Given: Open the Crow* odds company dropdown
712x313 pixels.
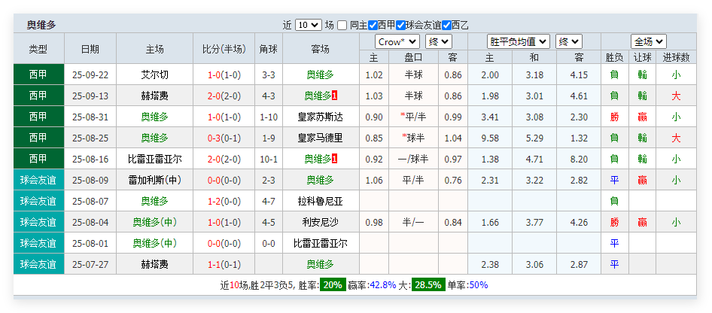Looking at the screenshot, I should pyautogui.click(x=397, y=41).
